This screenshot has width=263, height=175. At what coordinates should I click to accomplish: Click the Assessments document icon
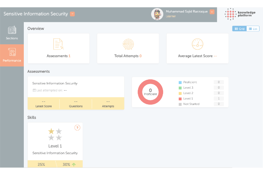coord(58,44)
